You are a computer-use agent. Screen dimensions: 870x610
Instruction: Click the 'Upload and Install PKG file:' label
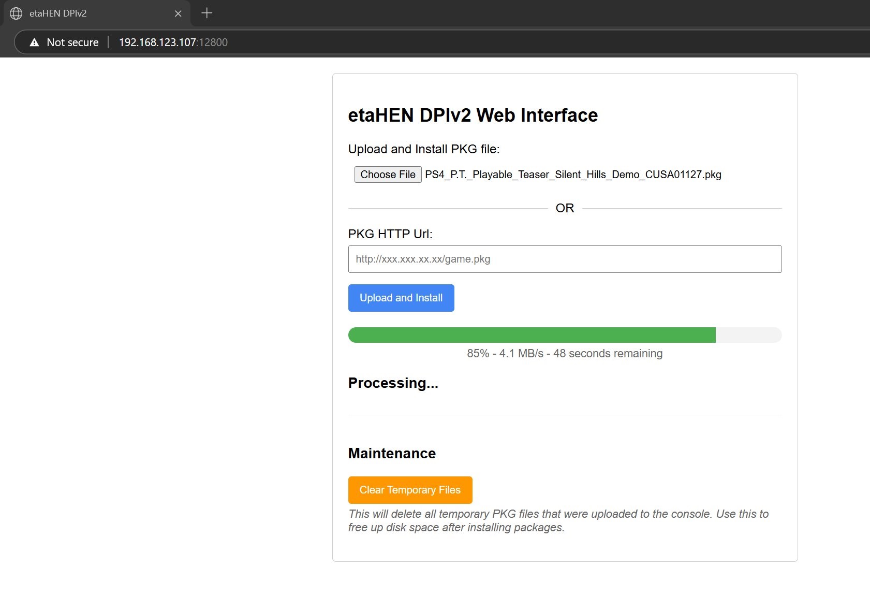point(424,149)
